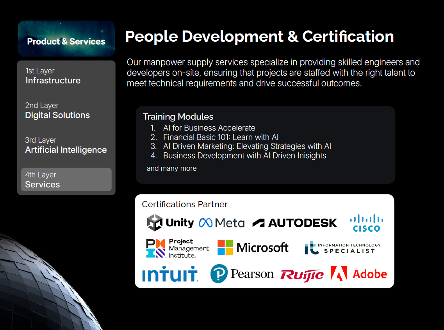Click the Project Management Institute logo
Image resolution: width=444 pixels, height=330 pixels.
178,248
